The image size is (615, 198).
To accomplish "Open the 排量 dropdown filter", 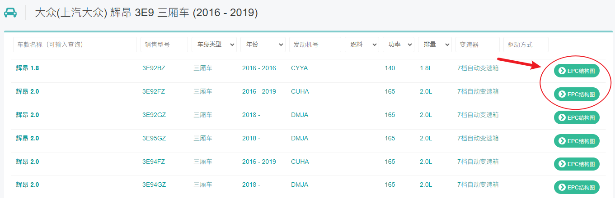I will pos(435,45).
